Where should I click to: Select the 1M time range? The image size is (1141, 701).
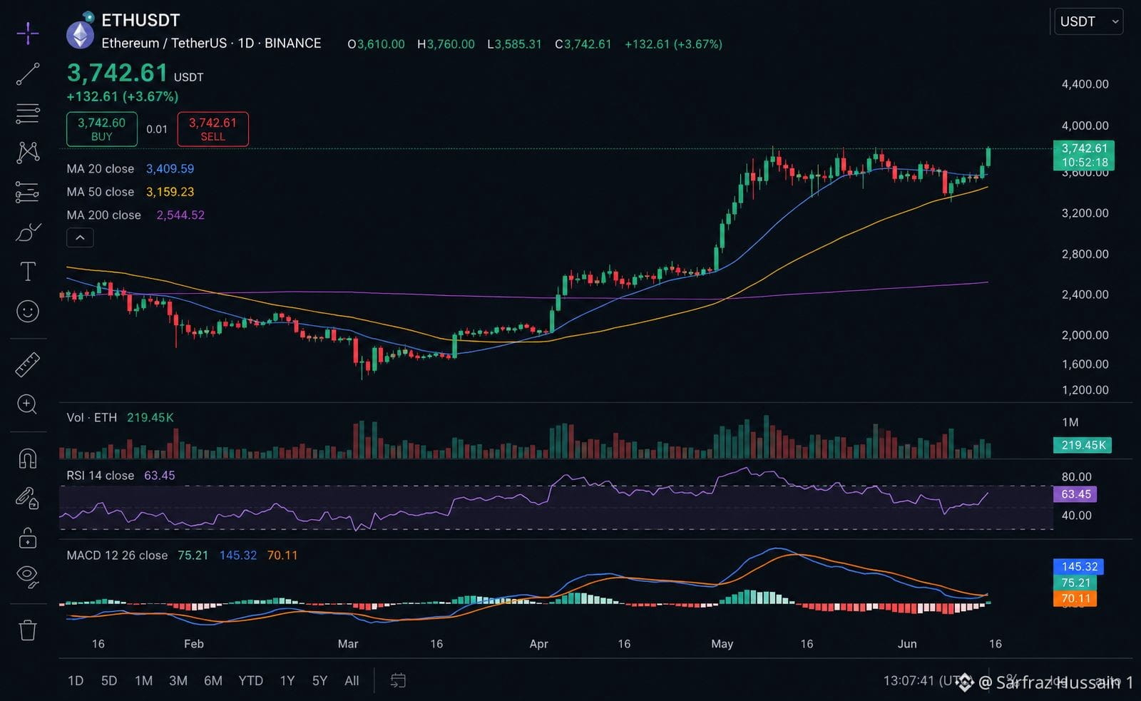(144, 681)
